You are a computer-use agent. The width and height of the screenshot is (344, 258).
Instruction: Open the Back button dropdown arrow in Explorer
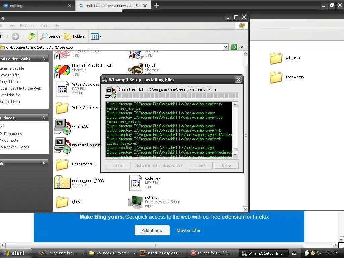[x=6, y=36]
